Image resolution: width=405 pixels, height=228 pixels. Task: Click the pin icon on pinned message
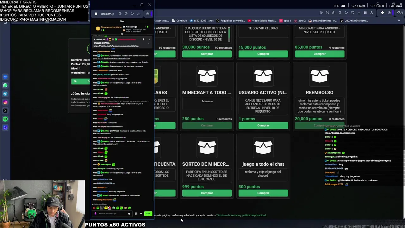144,40
